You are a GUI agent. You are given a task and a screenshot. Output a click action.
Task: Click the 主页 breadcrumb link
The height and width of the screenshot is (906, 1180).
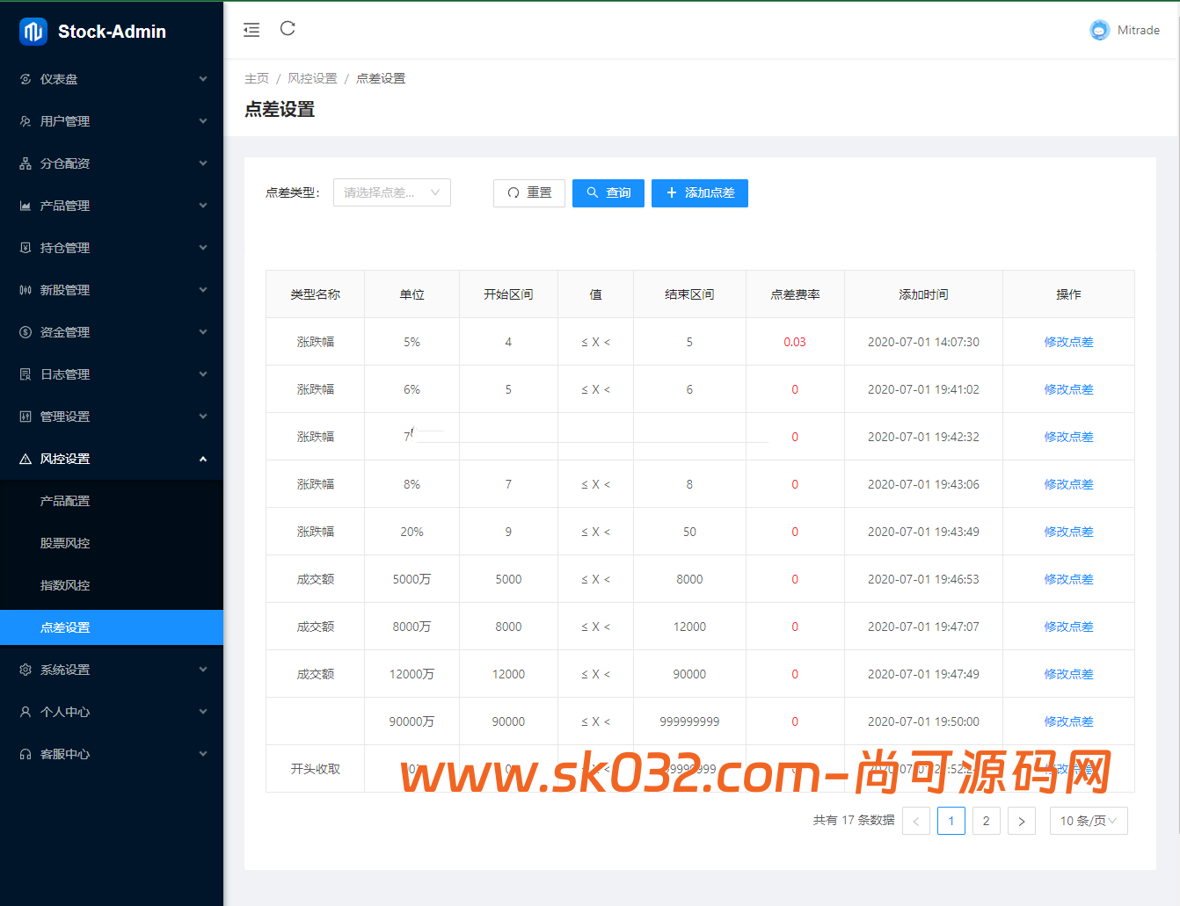[x=257, y=77]
